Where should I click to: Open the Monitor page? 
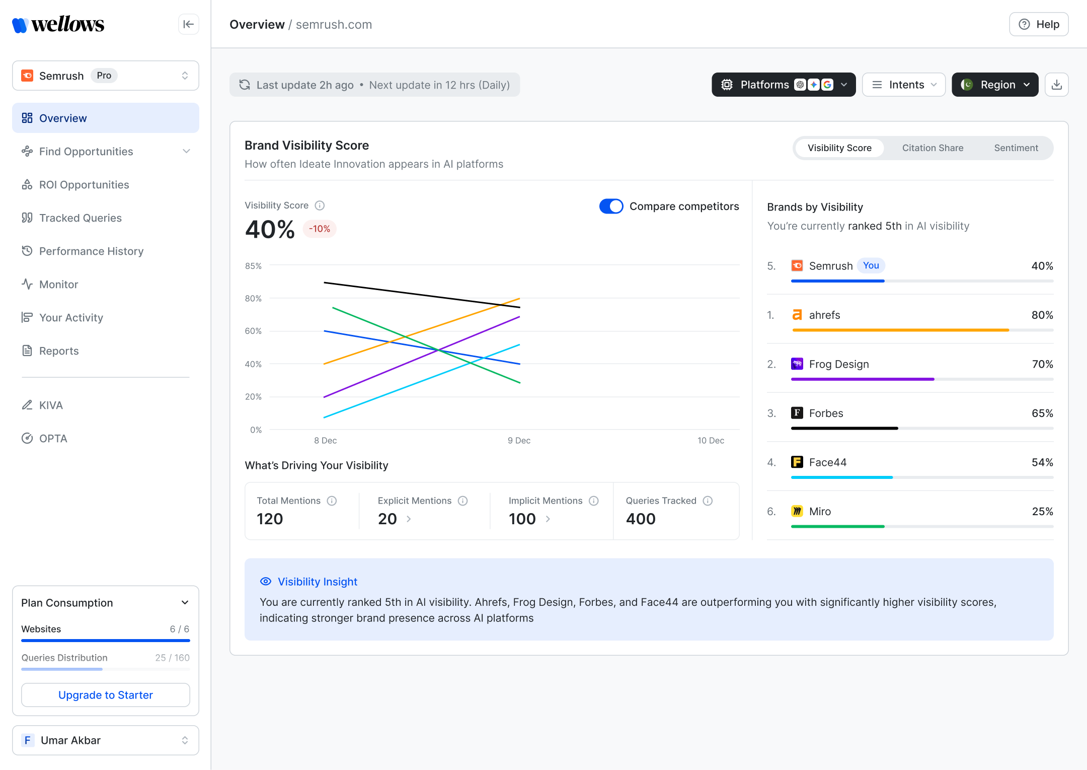click(106, 284)
